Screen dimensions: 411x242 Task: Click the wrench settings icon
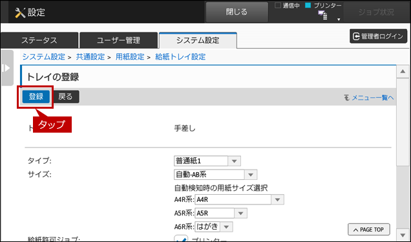coord(20,12)
